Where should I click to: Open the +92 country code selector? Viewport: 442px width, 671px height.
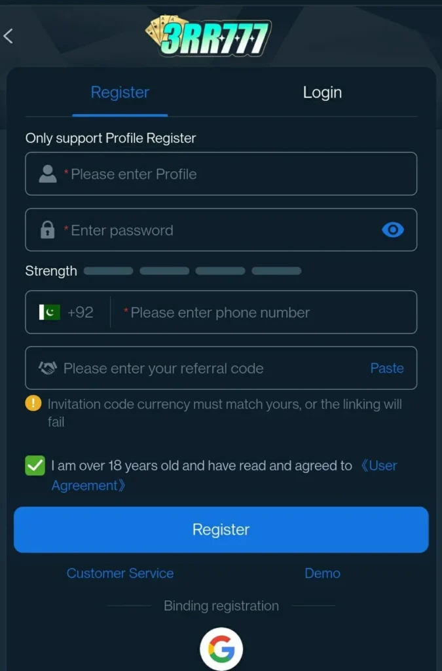coord(66,313)
